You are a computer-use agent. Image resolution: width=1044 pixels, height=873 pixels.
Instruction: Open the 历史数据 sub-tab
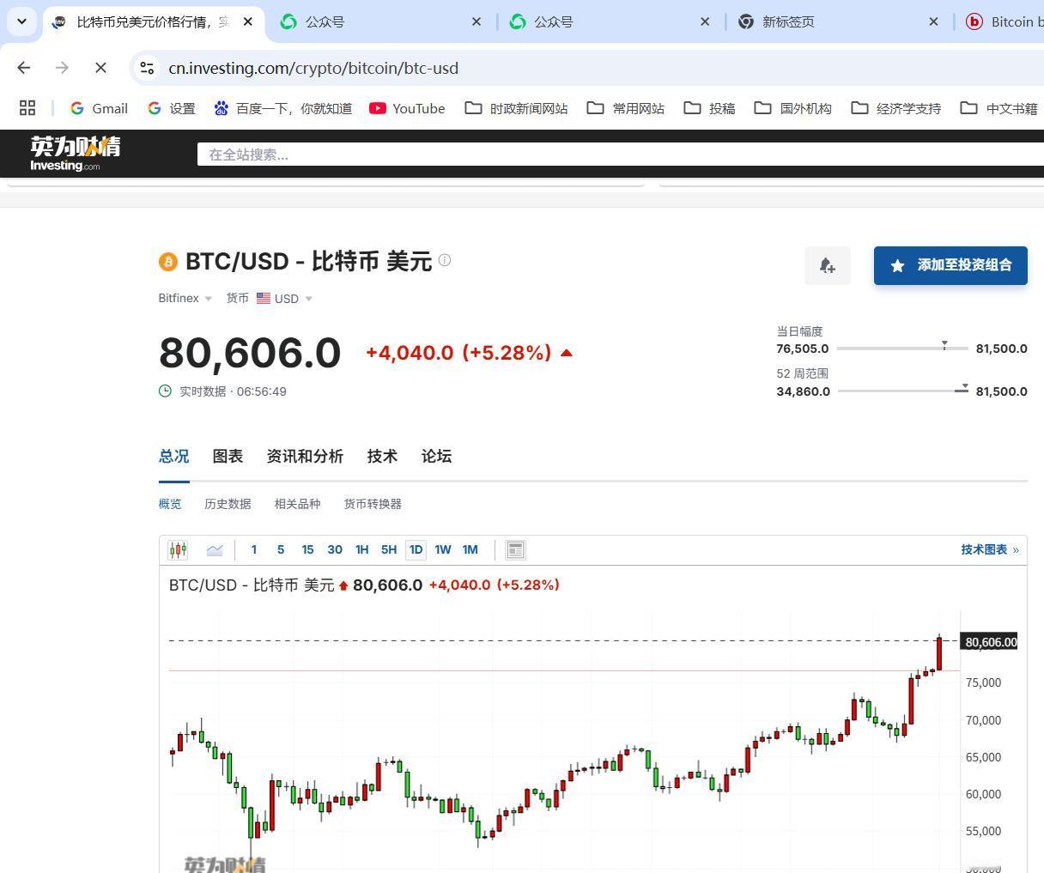[x=228, y=504]
